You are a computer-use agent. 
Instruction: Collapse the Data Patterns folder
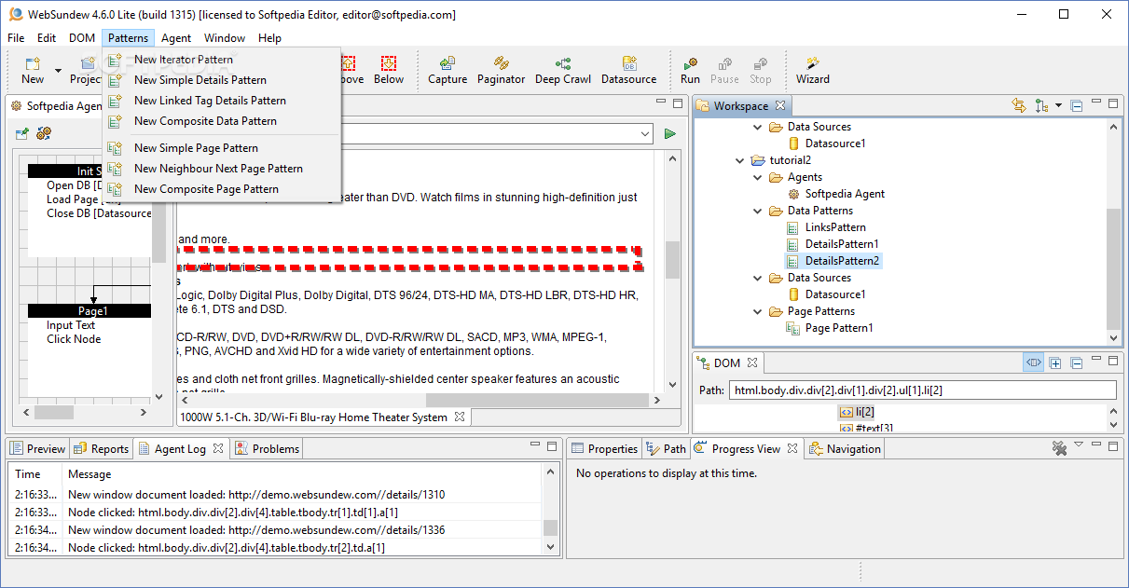click(758, 211)
